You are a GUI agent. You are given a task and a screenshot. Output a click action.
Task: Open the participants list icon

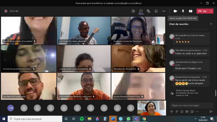(133, 11)
